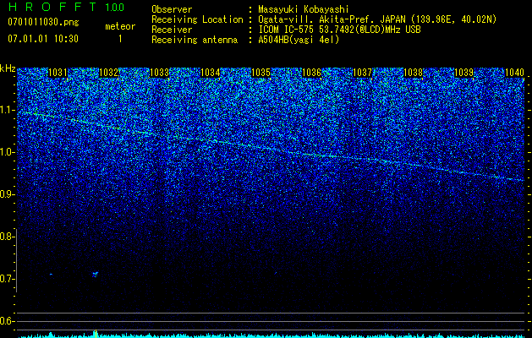Click the 0.9 kHz frequency axis label
This screenshot has width=532, height=338.
click(7, 194)
